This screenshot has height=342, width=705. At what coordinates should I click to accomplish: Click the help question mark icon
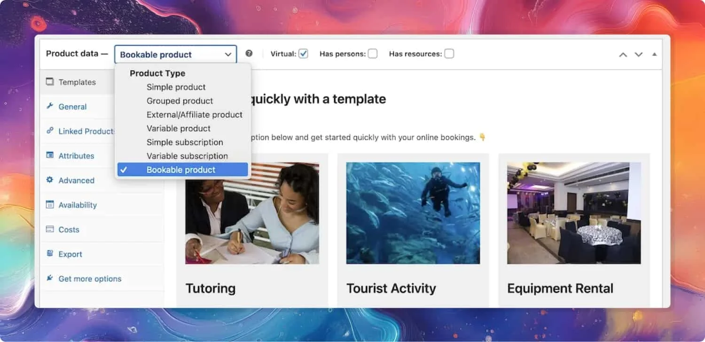[x=249, y=54]
